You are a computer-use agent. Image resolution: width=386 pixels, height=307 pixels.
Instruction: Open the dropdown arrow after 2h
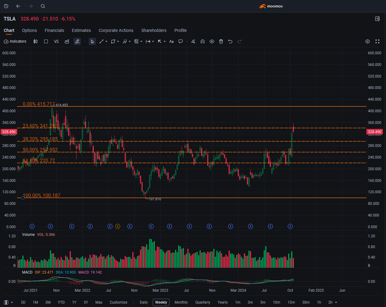[x=336, y=302]
